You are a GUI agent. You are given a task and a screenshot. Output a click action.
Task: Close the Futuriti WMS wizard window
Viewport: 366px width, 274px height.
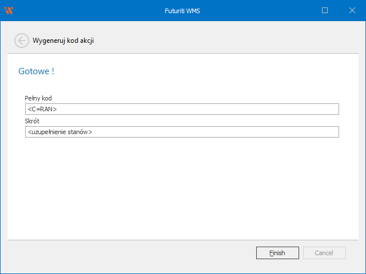pos(351,10)
